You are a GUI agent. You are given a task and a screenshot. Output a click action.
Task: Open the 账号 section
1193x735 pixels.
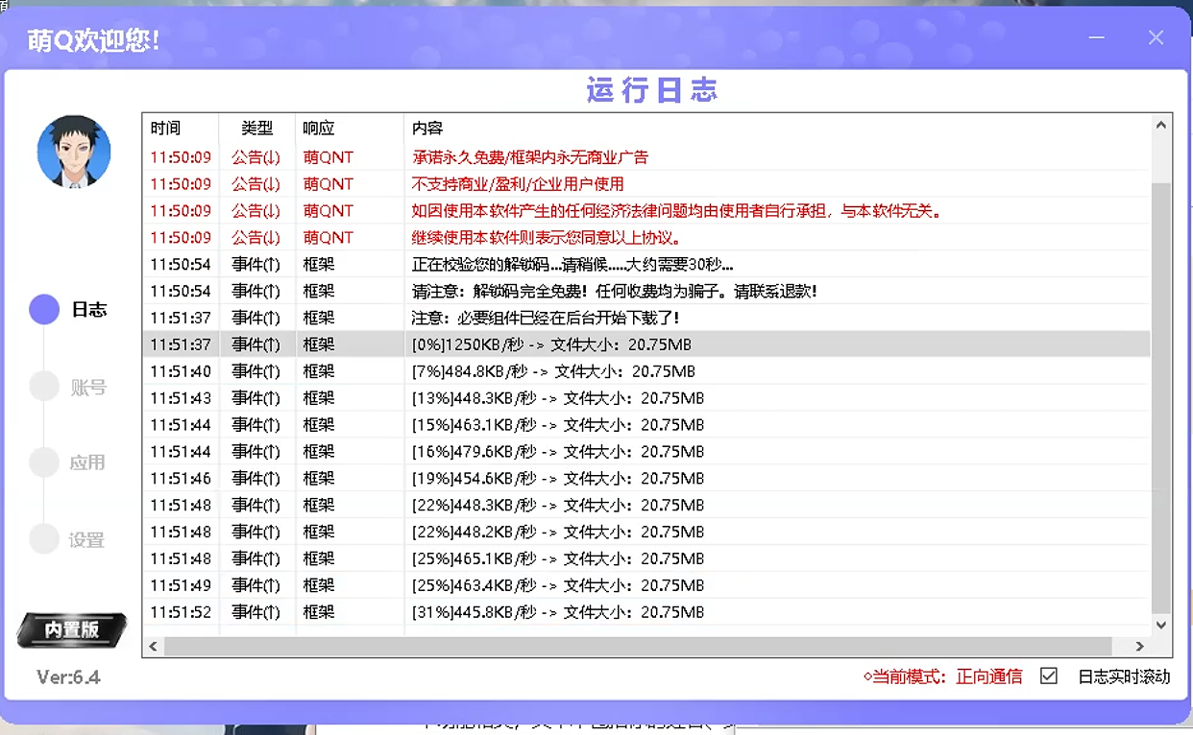[87, 388]
